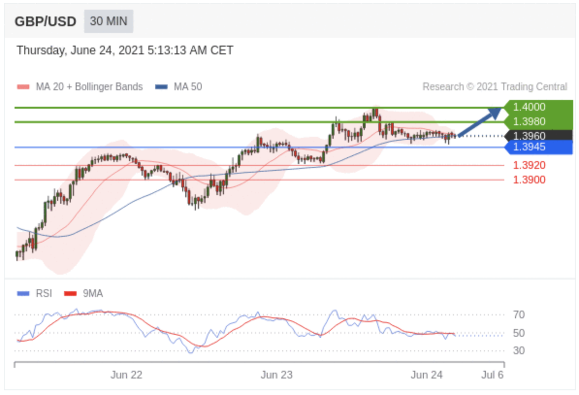579x395 pixels.
Task: Click the 9MA red legend swatch
Action: [71, 294]
